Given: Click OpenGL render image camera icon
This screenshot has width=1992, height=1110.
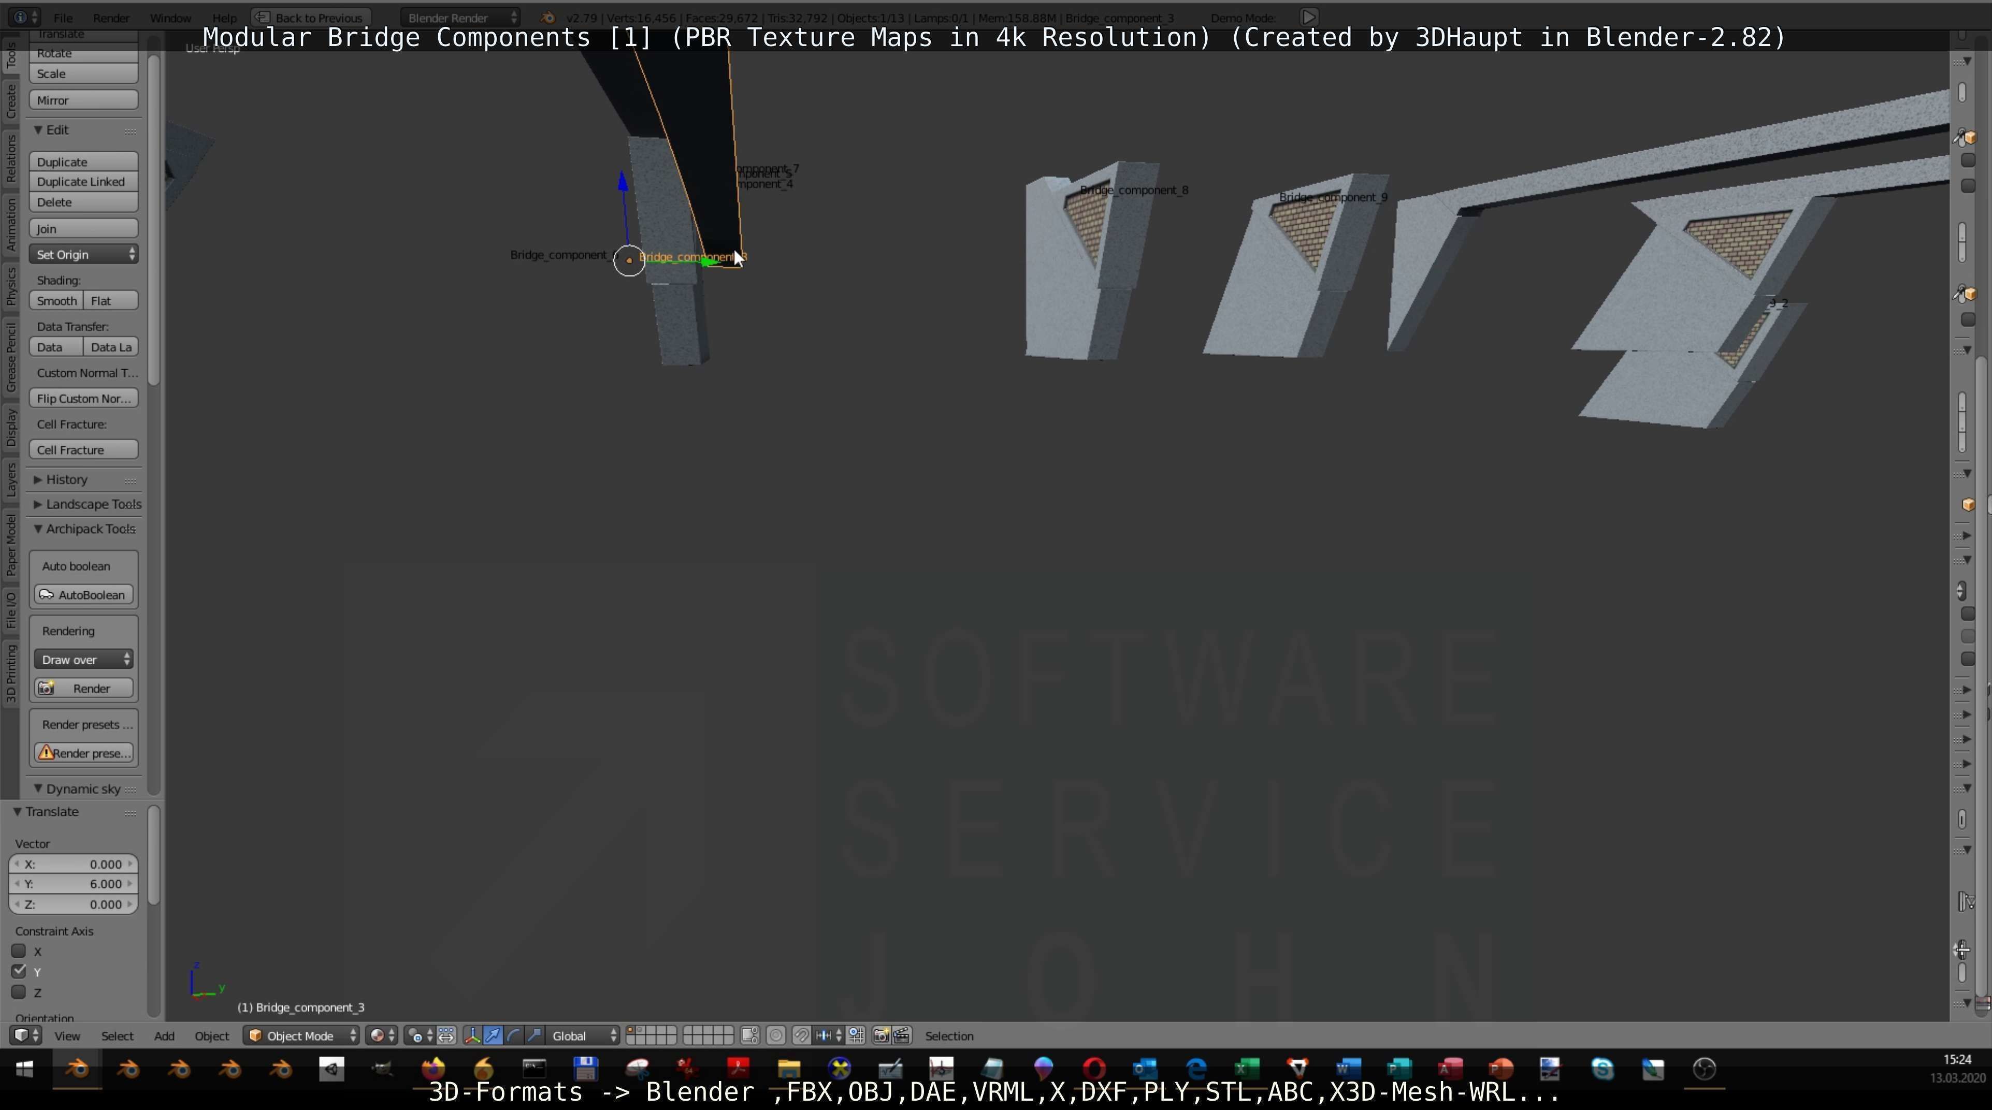Looking at the screenshot, I should (x=882, y=1036).
